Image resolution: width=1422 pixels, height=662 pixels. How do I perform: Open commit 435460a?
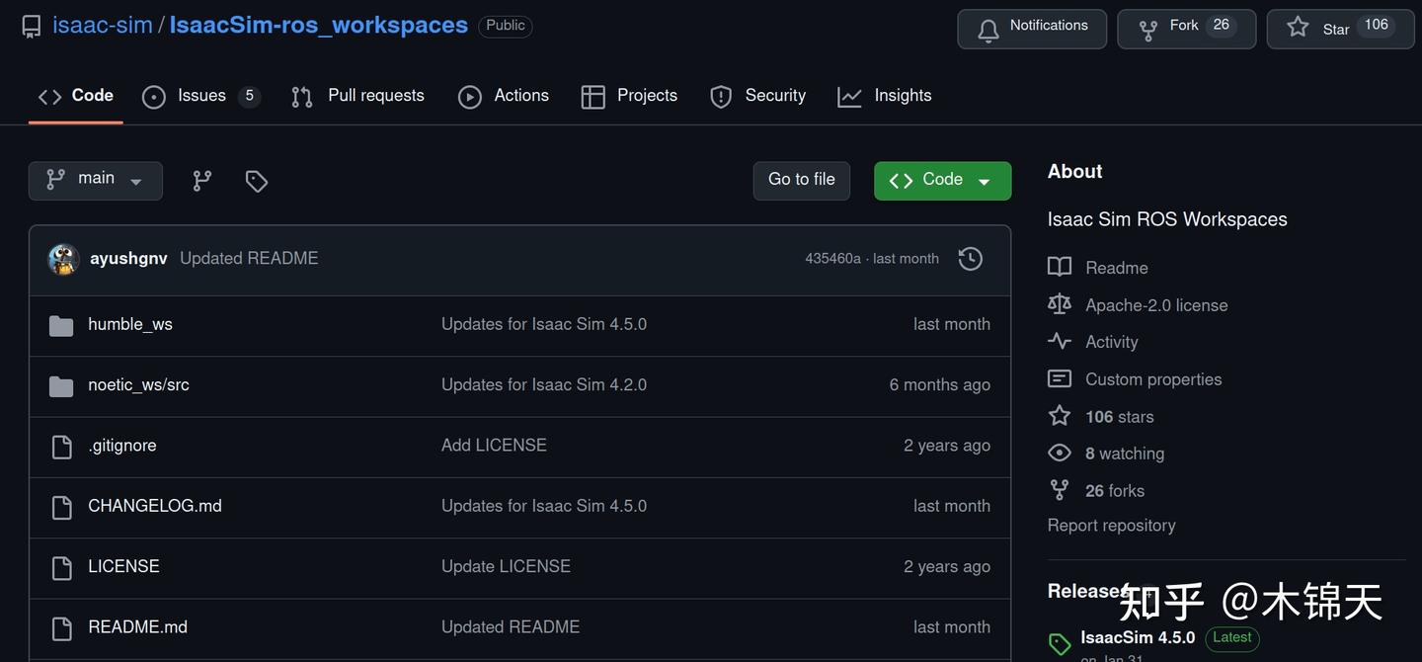pyautogui.click(x=832, y=259)
